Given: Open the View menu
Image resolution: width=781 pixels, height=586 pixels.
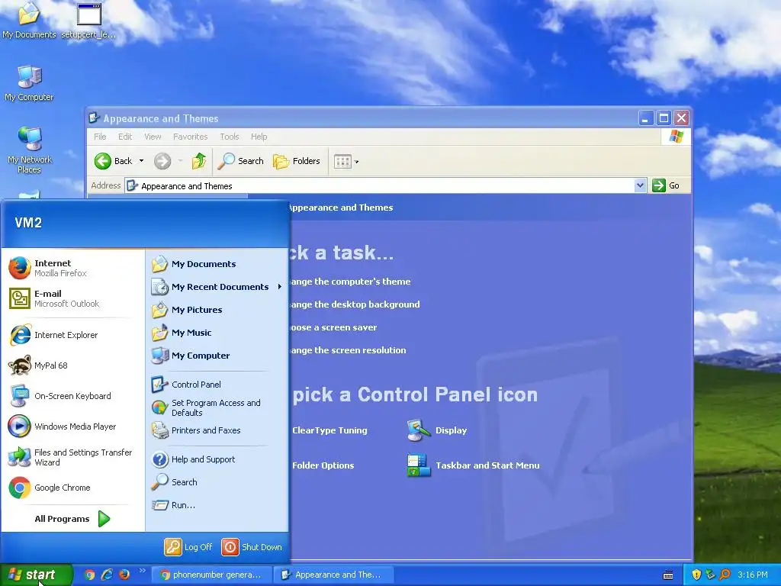Looking at the screenshot, I should click(x=153, y=137).
